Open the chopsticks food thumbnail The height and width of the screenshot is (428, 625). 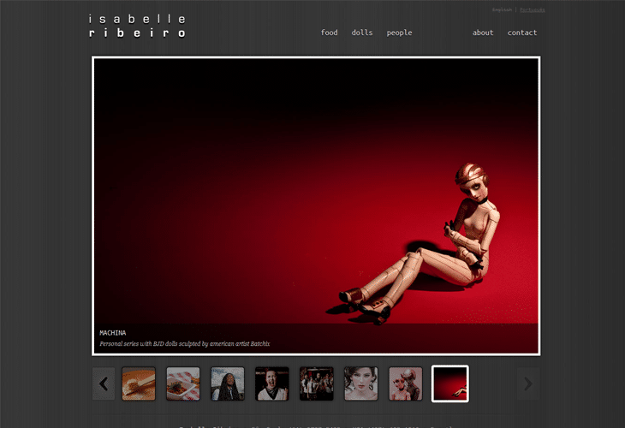tap(139, 383)
